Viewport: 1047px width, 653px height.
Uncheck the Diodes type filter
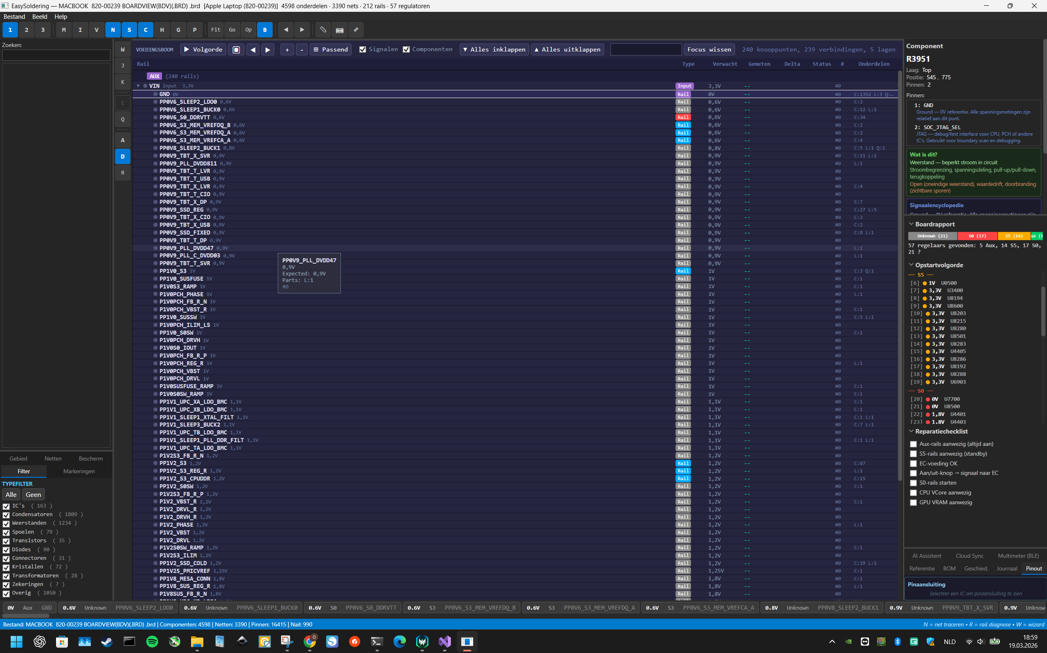click(x=7, y=550)
